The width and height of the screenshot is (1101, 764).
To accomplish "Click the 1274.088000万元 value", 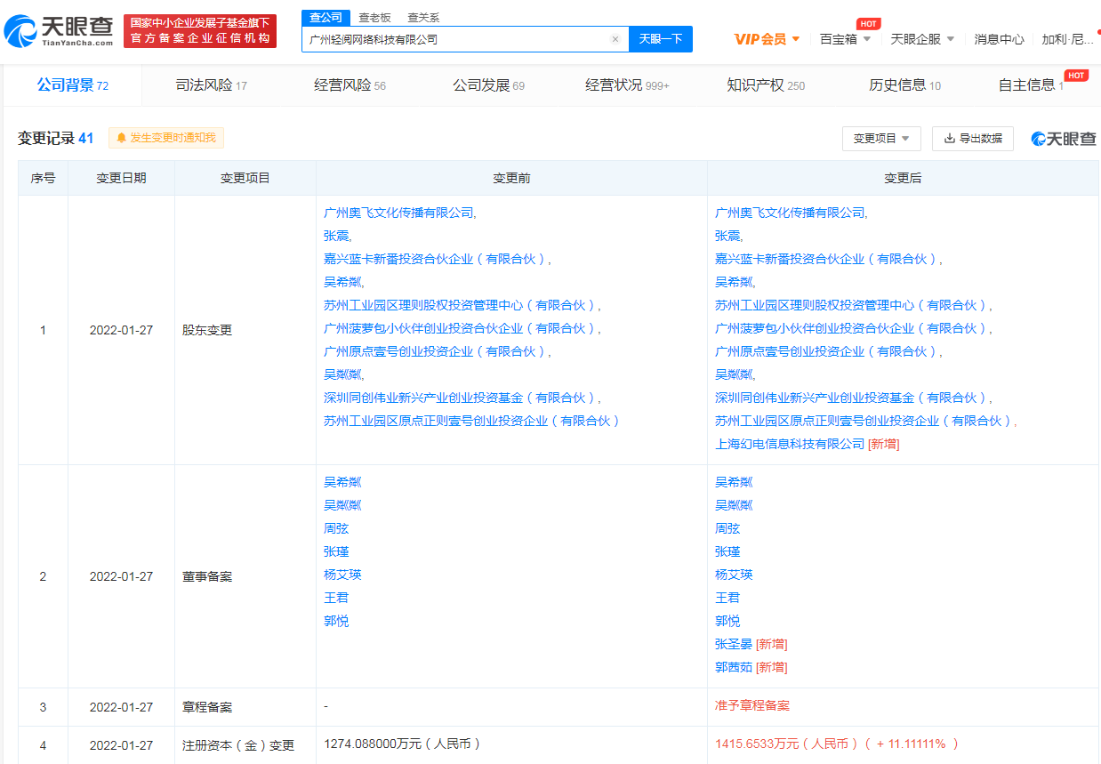I will click(402, 744).
